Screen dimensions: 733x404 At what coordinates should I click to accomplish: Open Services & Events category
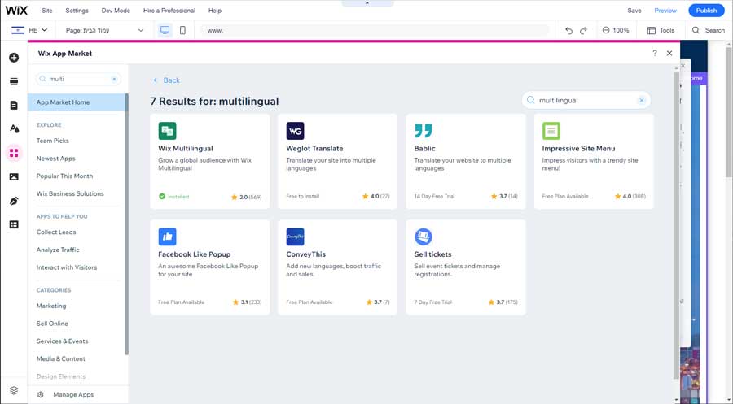point(62,341)
